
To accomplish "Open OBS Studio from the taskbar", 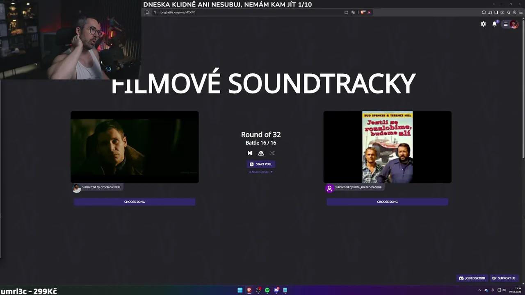I will 258,290.
